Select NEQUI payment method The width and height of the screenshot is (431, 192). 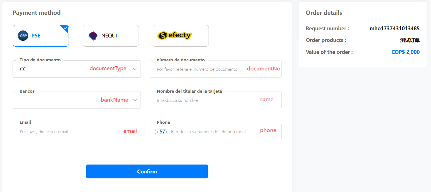111,36
